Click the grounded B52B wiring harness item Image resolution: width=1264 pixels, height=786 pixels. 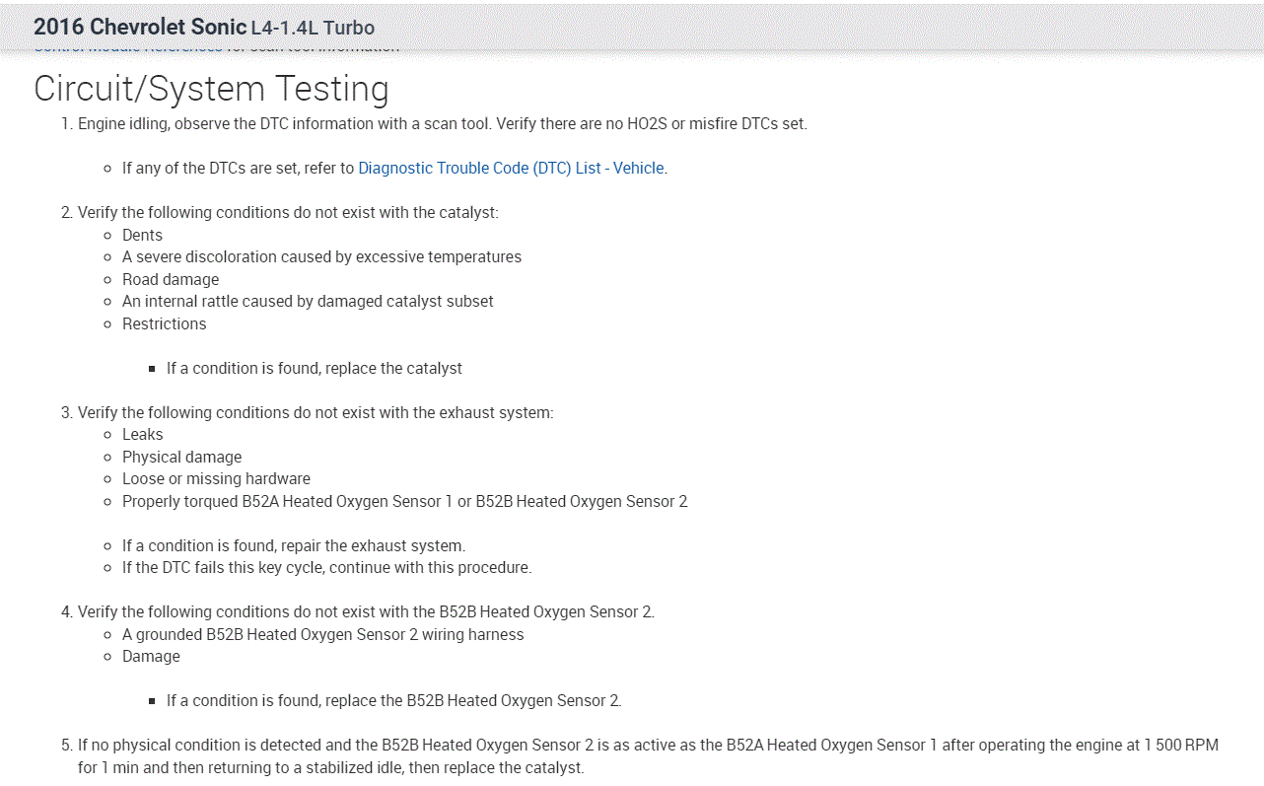322,634
